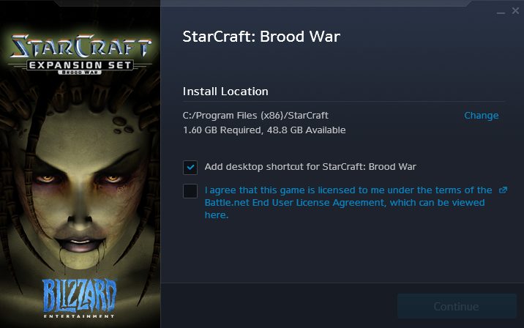Click the Add desktop shortcut label text
This screenshot has width=524, height=328.
click(x=310, y=167)
